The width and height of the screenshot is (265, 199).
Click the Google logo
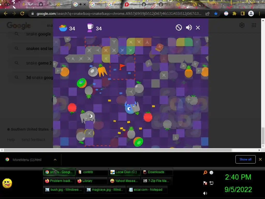[19, 26]
